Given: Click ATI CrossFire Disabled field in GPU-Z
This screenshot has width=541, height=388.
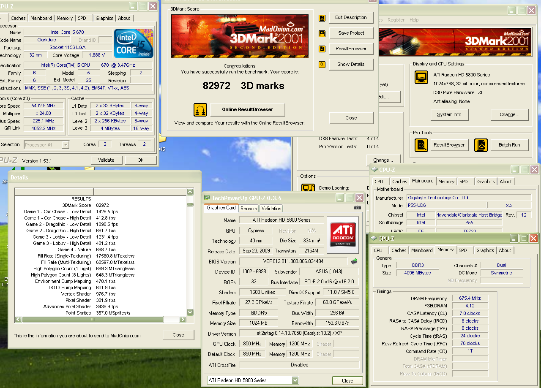Looking at the screenshot, I should click(x=299, y=365).
